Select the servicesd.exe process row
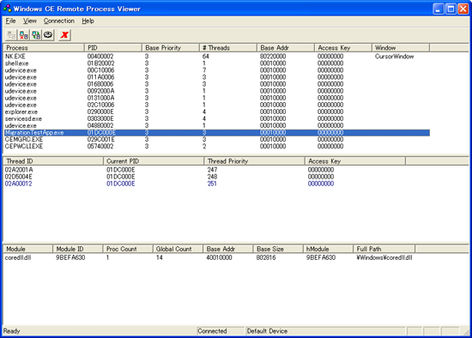The image size is (472, 338). 216,118
